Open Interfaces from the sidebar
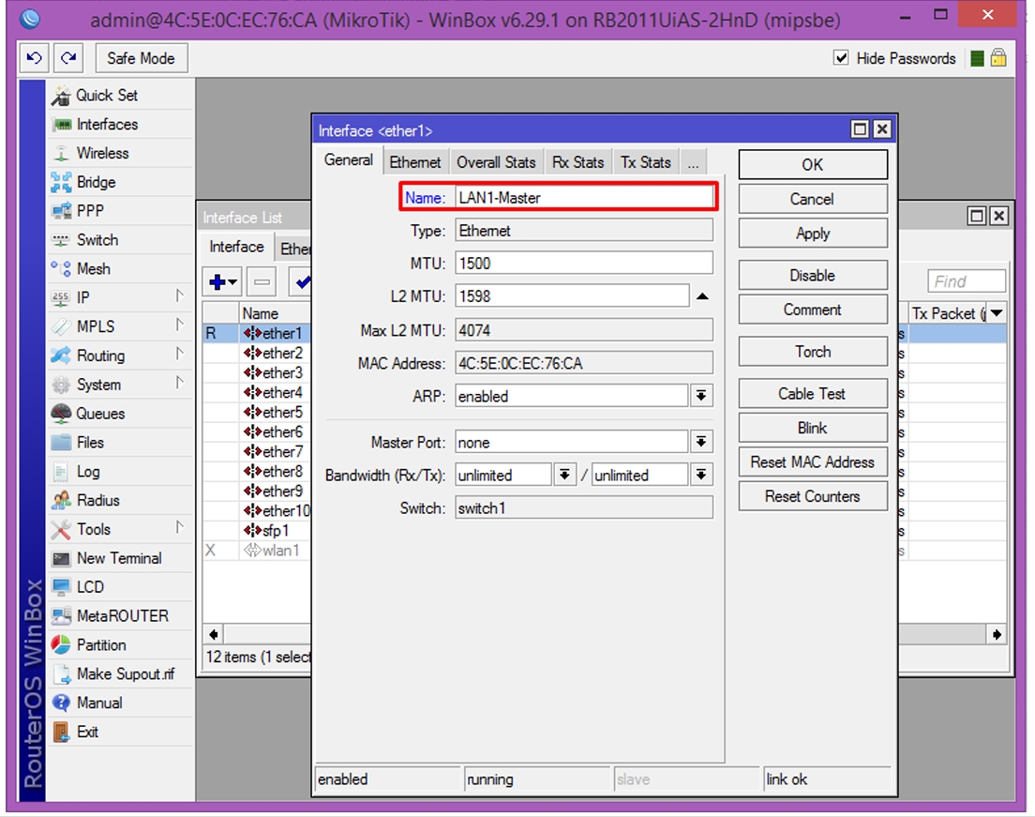This screenshot has width=1035, height=817. click(107, 124)
